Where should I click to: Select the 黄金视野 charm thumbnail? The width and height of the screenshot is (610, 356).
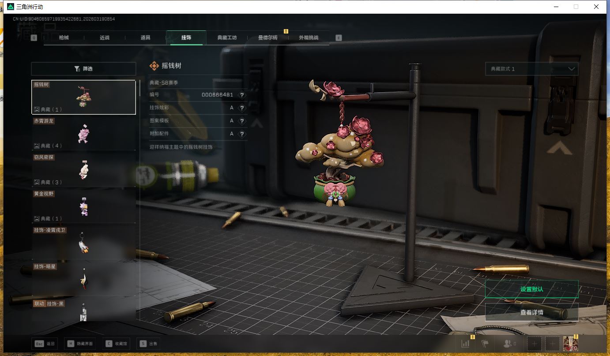click(x=84, y=206)
